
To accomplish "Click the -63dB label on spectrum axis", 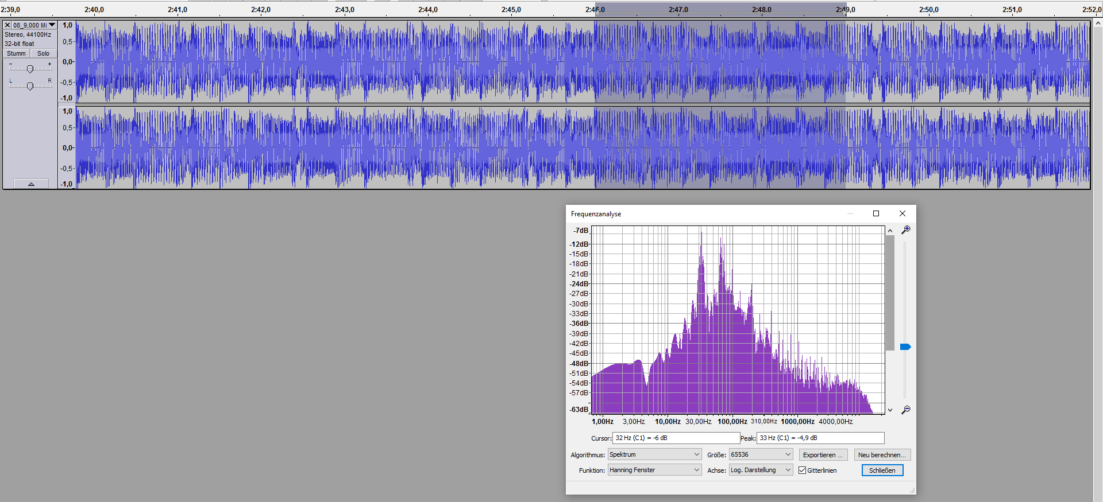I will point(579,410).
